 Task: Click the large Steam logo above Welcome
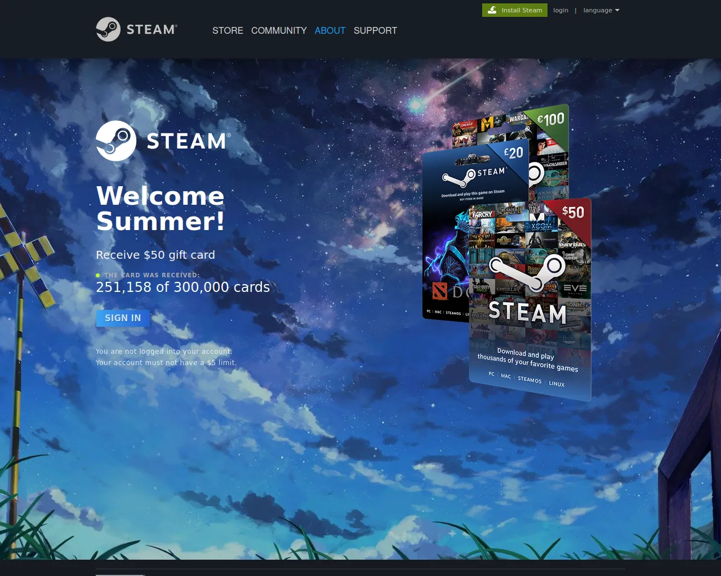coord(163,141)
